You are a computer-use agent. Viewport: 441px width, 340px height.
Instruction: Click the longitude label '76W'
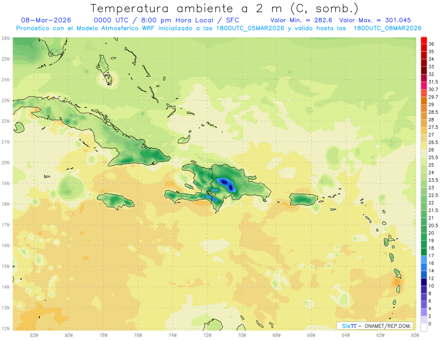tap(138, 335)
